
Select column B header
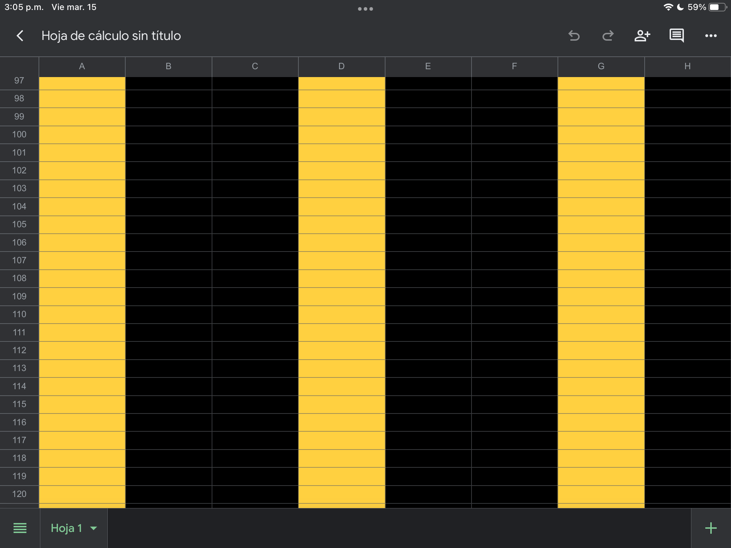(168, 66)
